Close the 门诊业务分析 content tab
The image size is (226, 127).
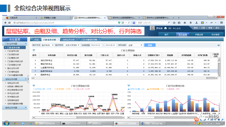point(59,39)
